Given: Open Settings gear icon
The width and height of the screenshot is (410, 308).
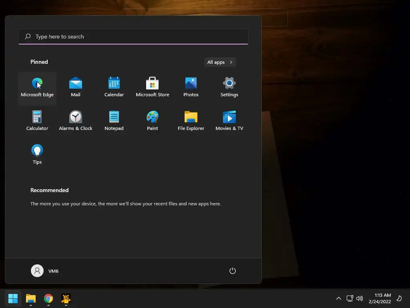Looking at the screenshot, I should pyautogui.click(x=229, y=89).
